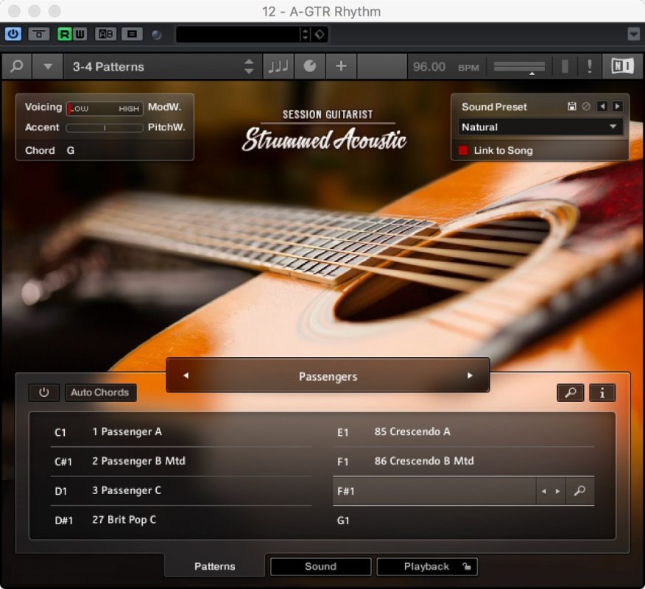645x589 pixels.
Task: Open the host preset name field
Action: coord(238,34)
